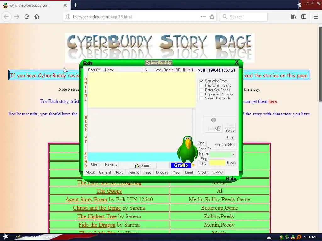Enable Save Chat to File checkbox
Viewport: 322px width, 241px height.
[201, 98]
